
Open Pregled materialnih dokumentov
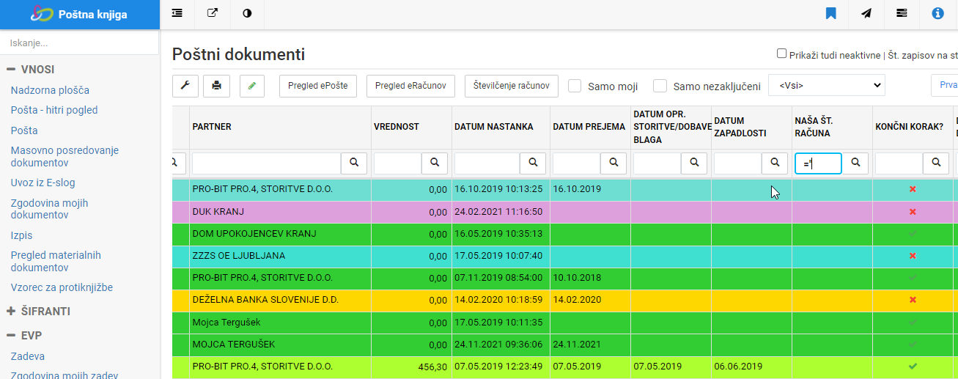(56, 262)
